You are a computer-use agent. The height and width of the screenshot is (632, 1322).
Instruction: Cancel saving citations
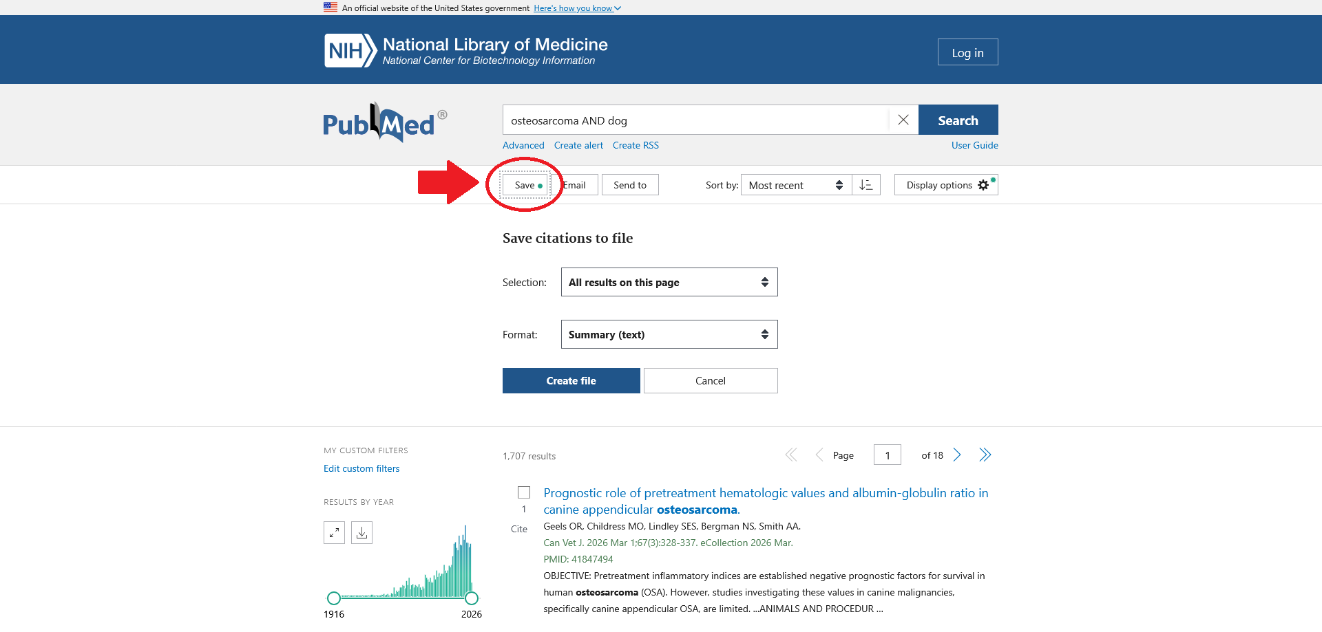[711, 381]
